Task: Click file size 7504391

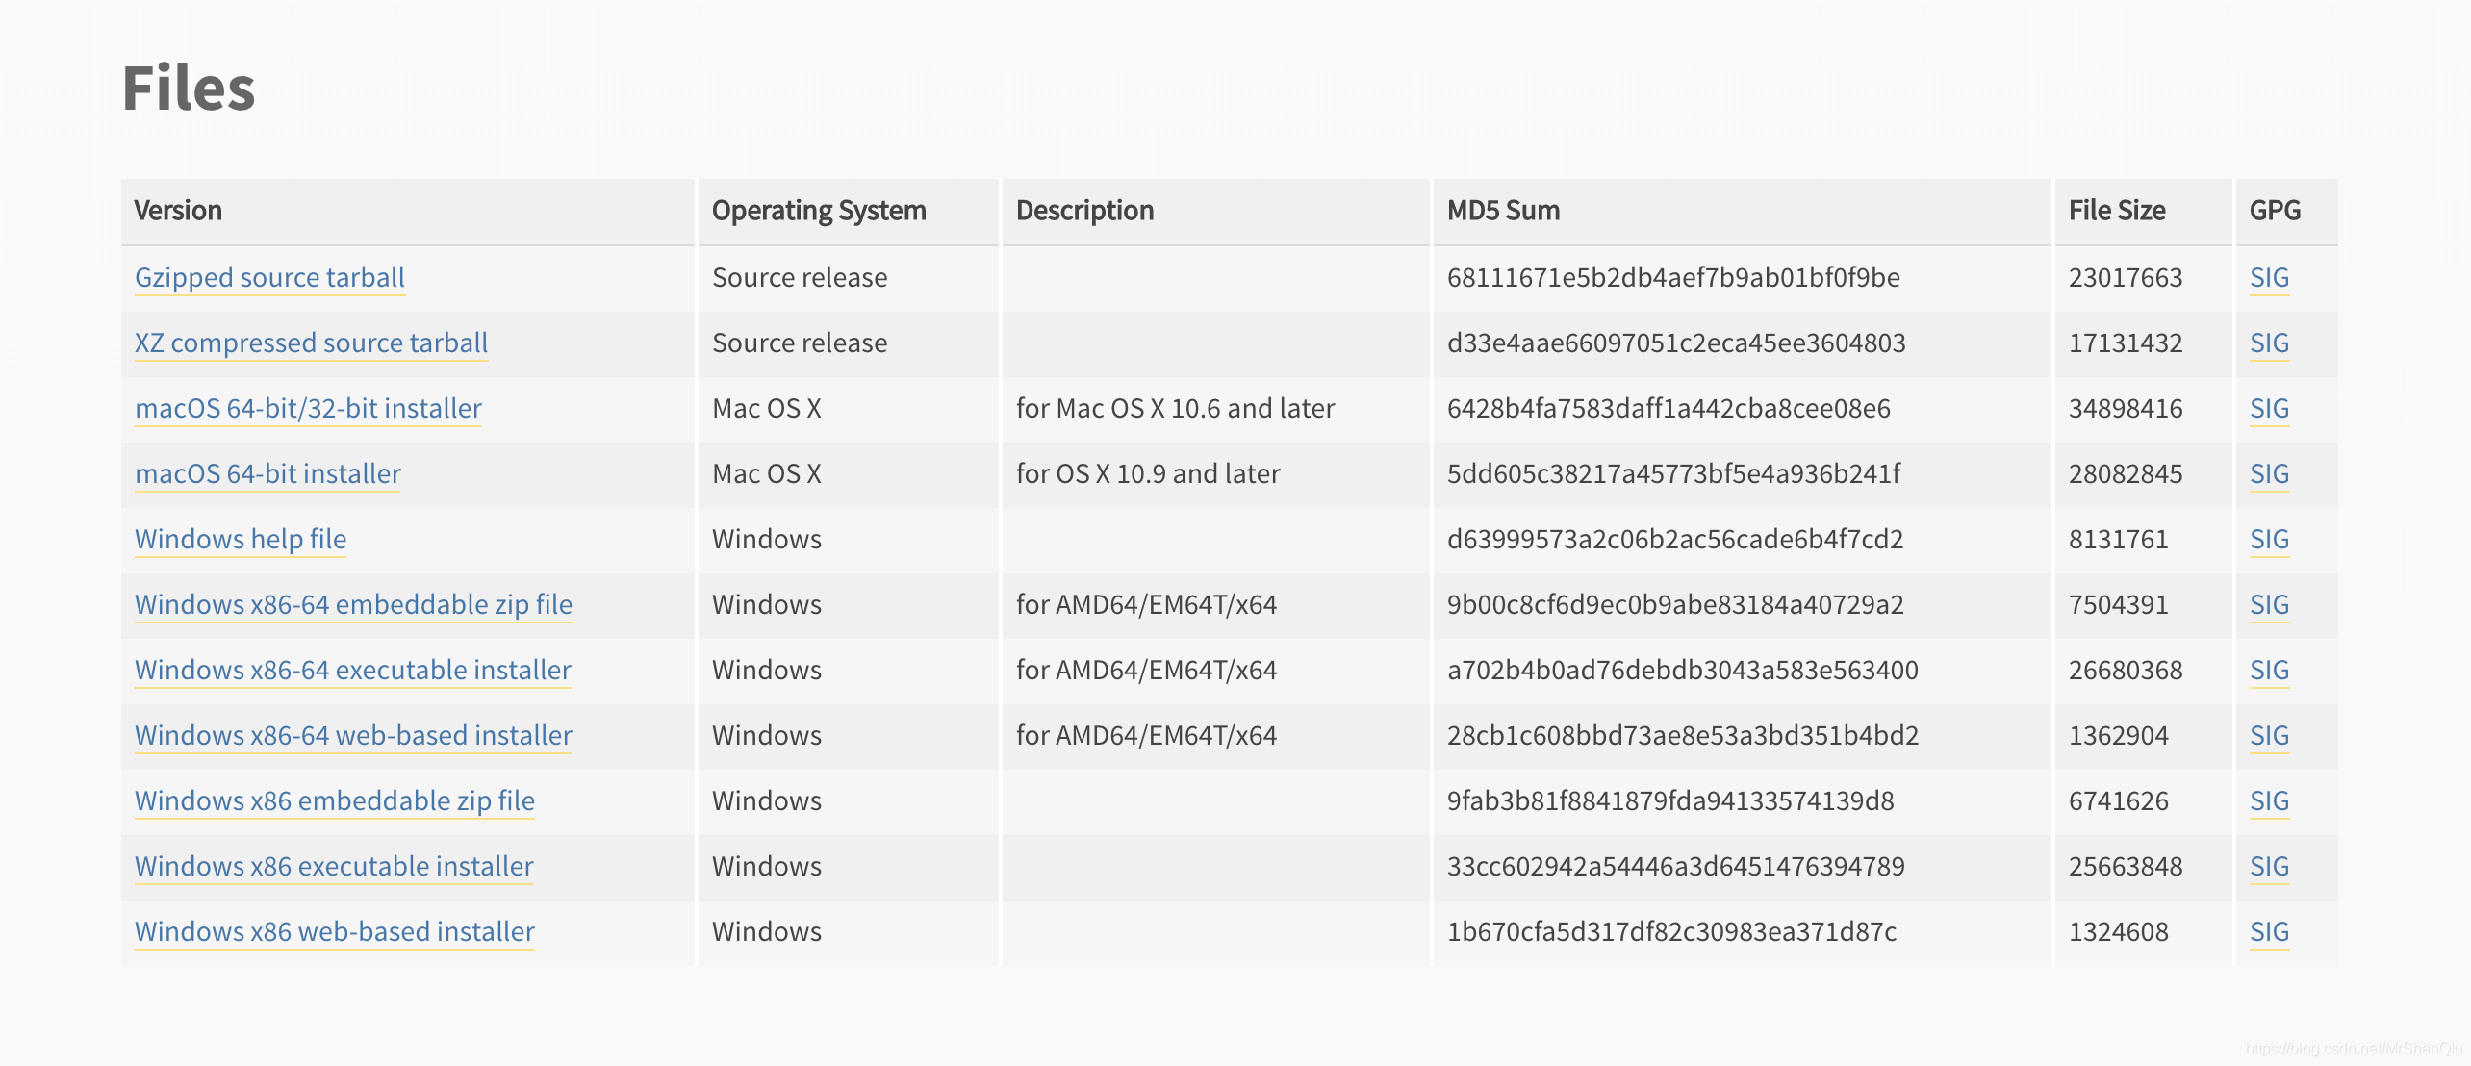Action: pyautogui.click(x=2118, y=605)
